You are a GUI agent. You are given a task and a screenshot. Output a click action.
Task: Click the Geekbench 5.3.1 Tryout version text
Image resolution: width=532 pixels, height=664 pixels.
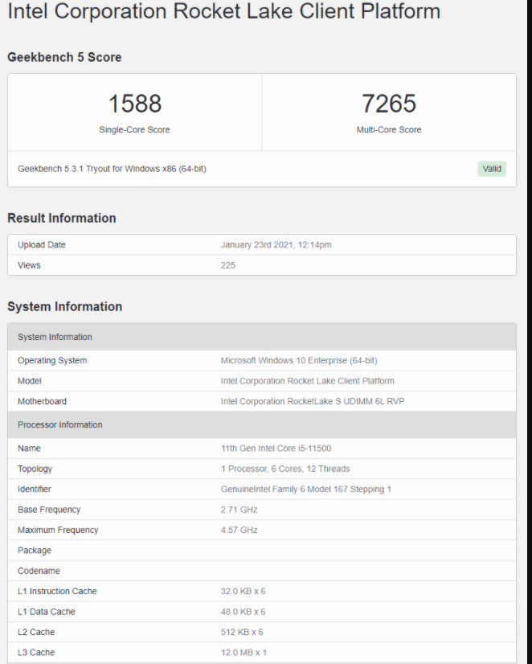click(112, 169)
